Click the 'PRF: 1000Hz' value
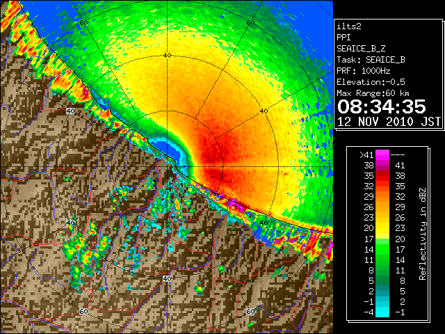The width and height of the screenshot is (445, 334). pos(364,71)
